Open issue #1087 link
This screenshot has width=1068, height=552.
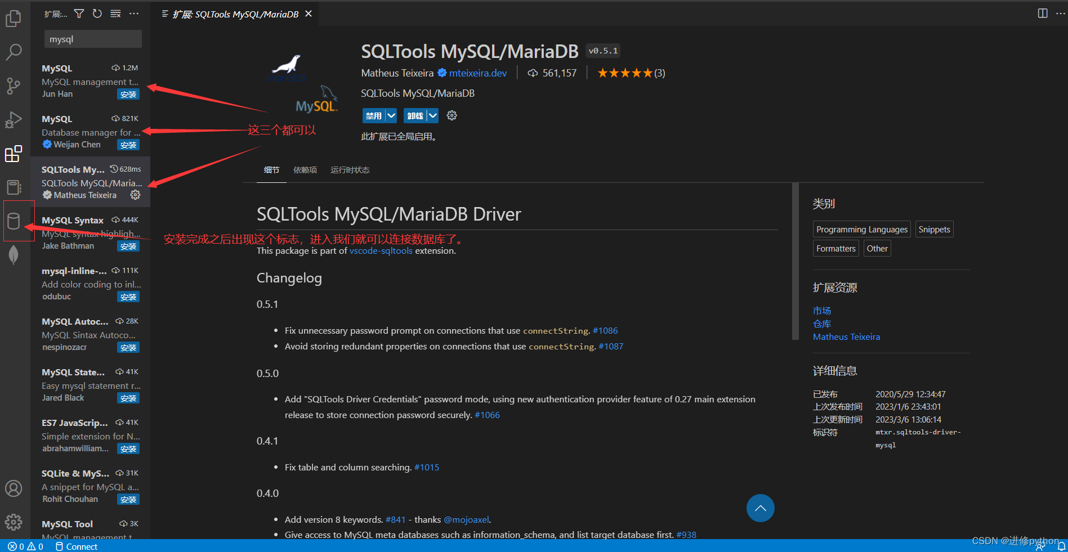pos(611,347)
